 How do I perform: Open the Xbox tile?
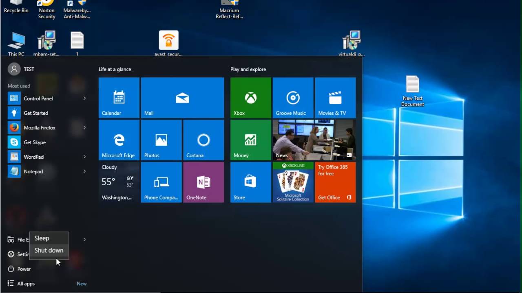250,98
